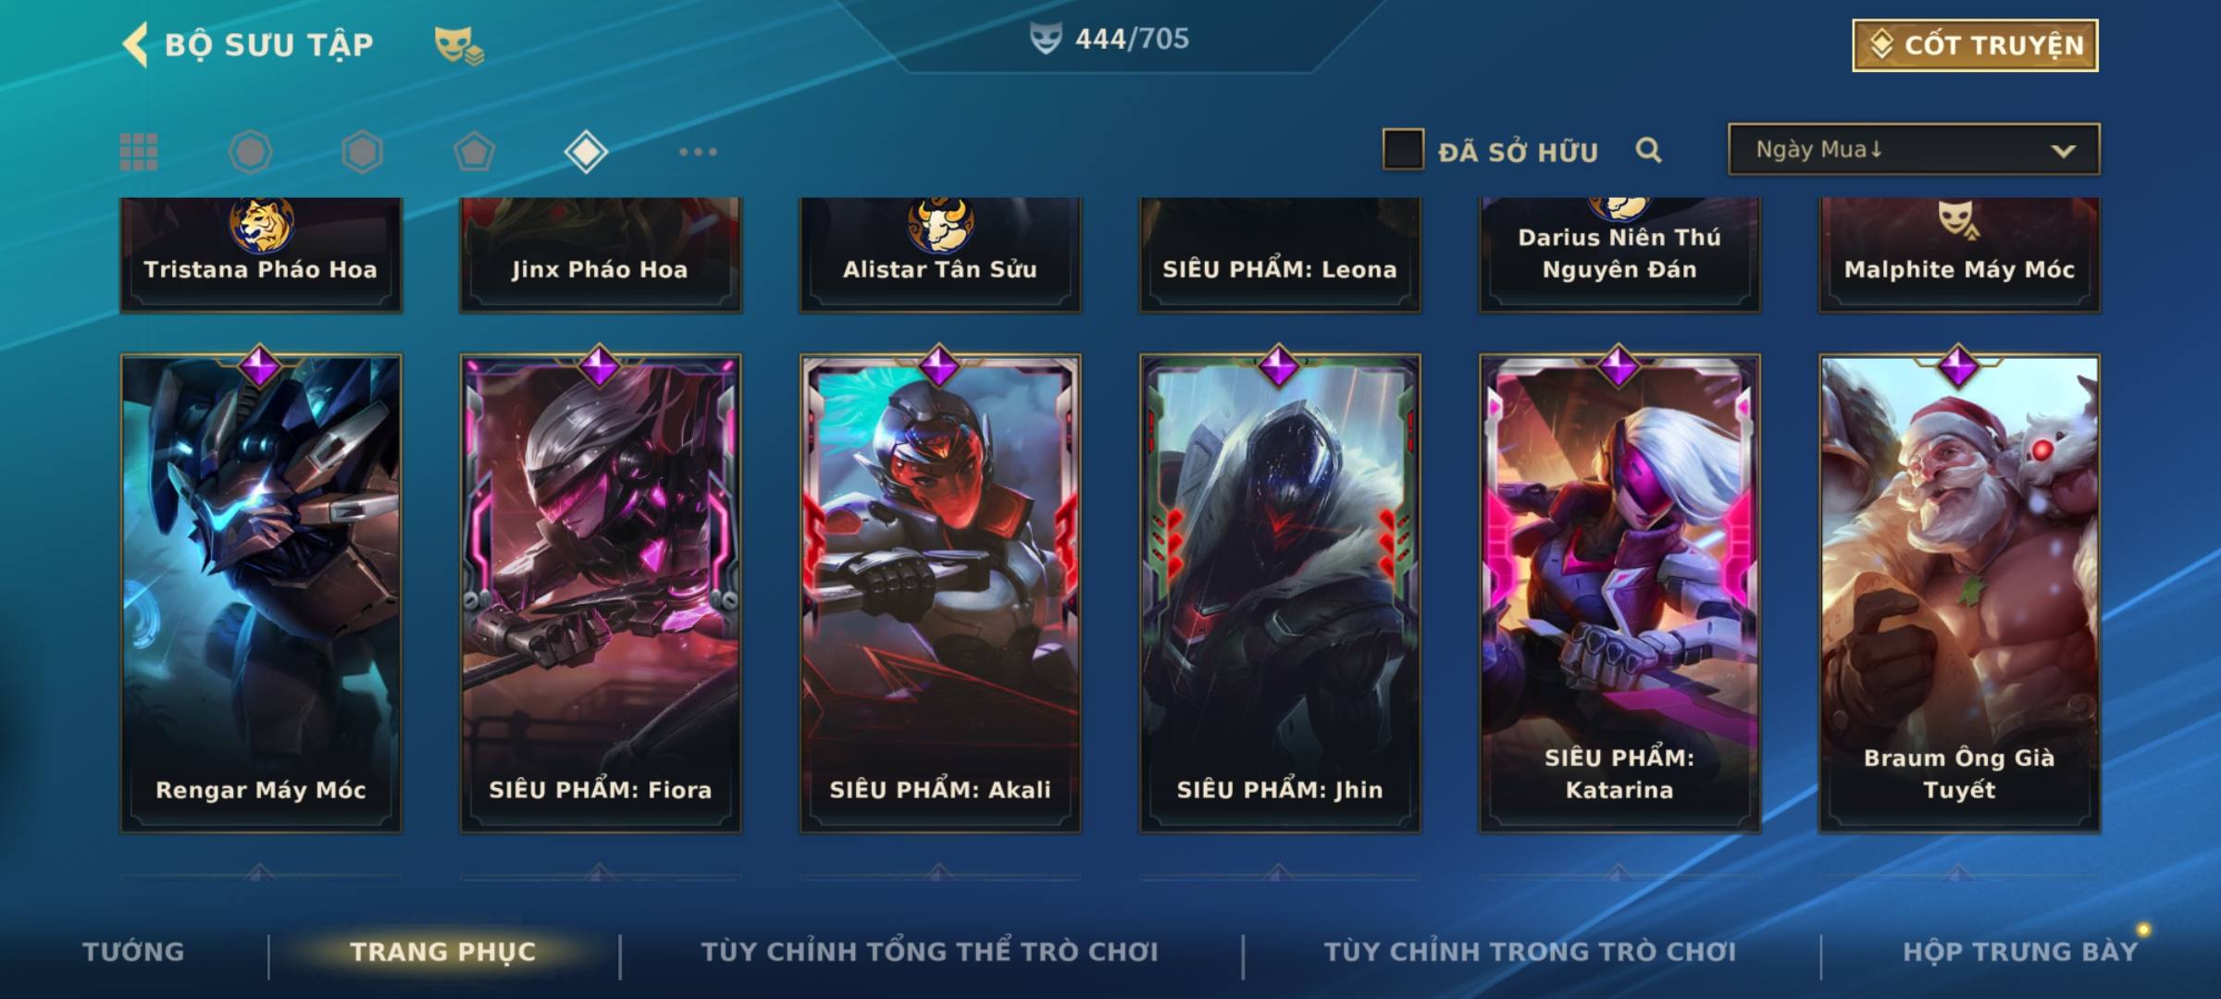Switch to TÙY CHỈNH TỔNG THỂ TRÒ CHƠI tab
This screenshot has height=999, width=2221.
click(x=929, y=952)
